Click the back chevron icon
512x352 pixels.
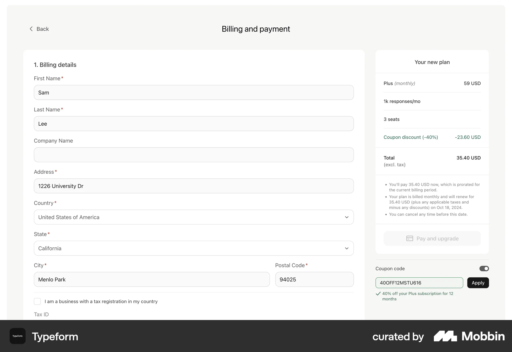(x=31, y=29)
